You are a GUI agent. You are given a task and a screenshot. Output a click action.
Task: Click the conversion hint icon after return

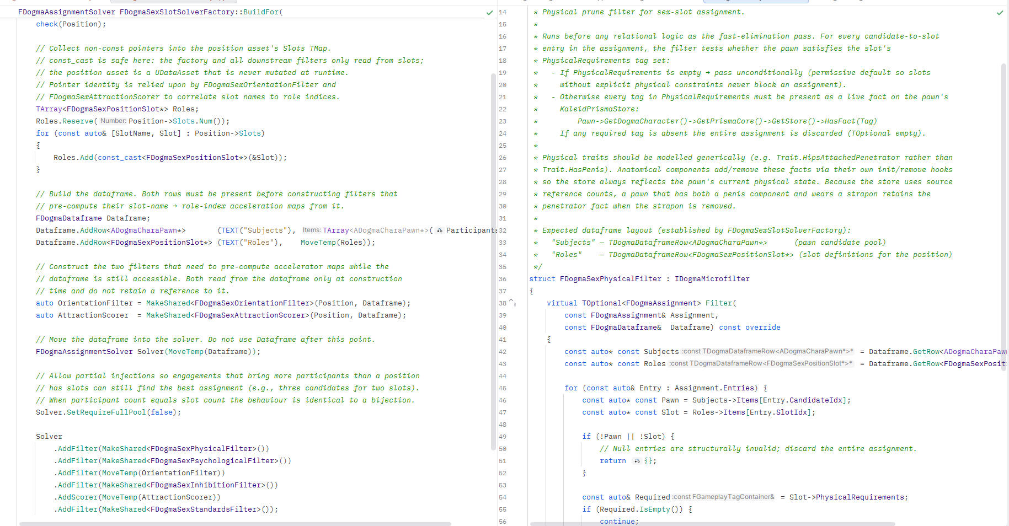tap(637, 461)
